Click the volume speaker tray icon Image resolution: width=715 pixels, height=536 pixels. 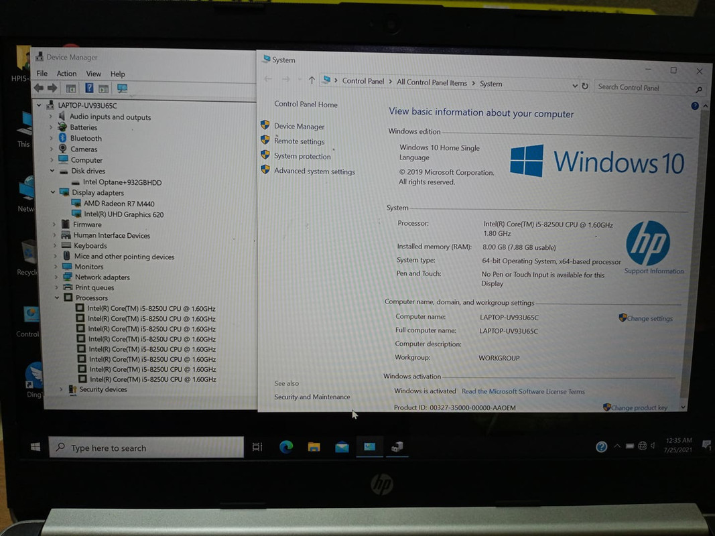(x=653, y=446)
